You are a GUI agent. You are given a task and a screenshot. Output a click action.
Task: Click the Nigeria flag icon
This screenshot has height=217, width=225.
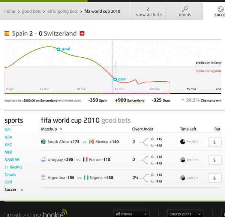[86, 178]
